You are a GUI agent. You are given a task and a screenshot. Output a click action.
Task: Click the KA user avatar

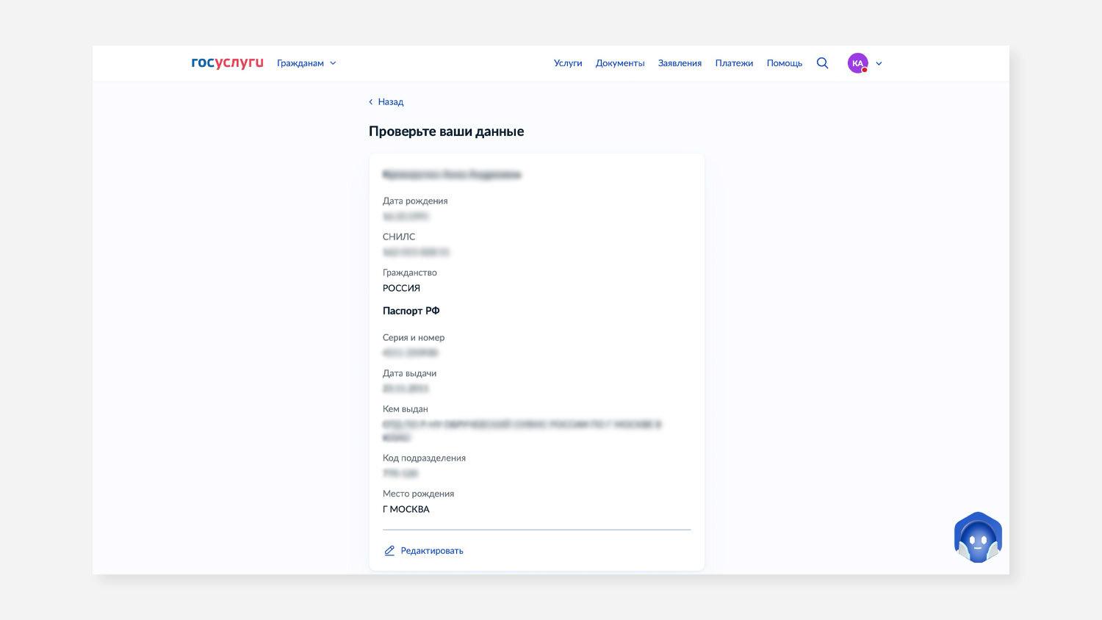pyautogui.click(x=857, y=63)
